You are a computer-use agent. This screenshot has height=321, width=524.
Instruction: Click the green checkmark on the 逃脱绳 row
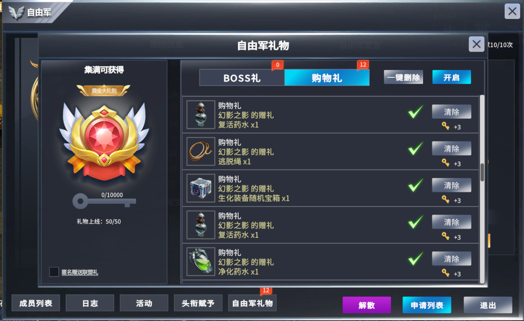click(415, 149)
